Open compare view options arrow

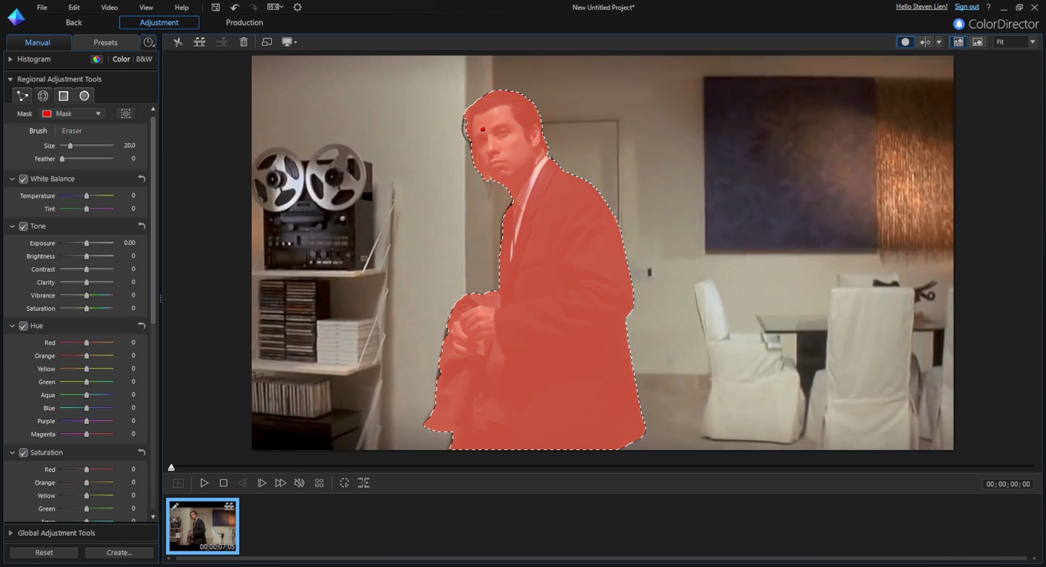(x=939, y=42)
